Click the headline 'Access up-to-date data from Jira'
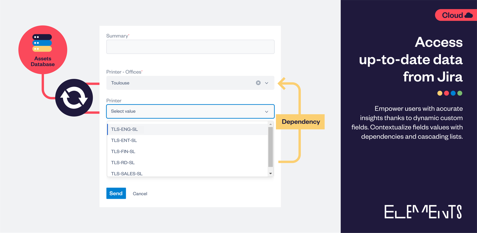 (411, 60)
